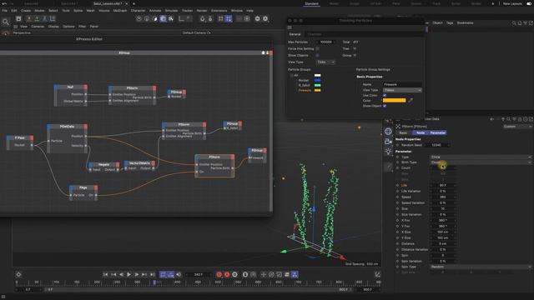Toggle the Random Seed keyframe dot
The height and width of the screenshot is (300, 534).
(x=397, y=145)
